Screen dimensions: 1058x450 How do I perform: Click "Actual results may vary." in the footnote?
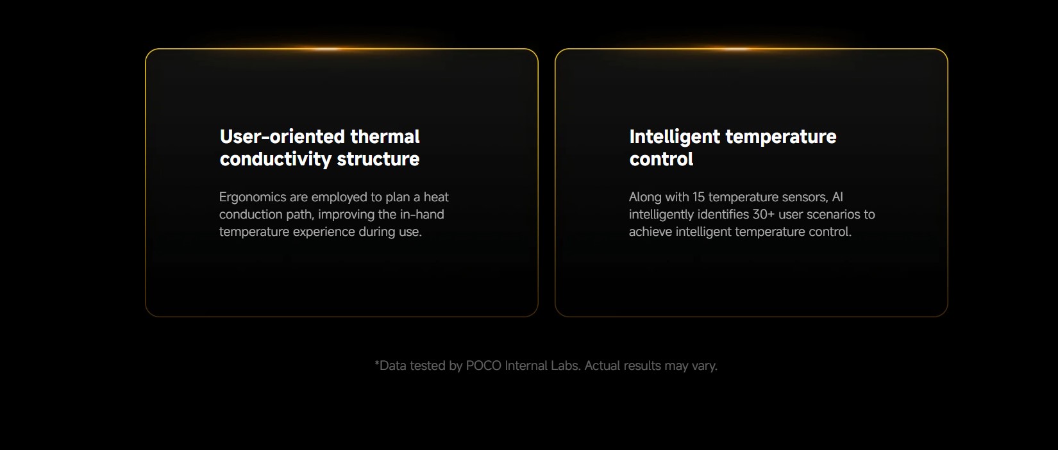click(x=651, y=365)
